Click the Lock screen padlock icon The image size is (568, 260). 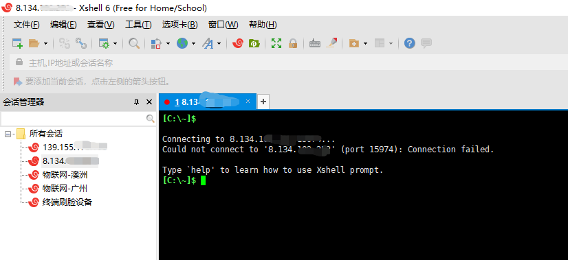pos(293,44)
